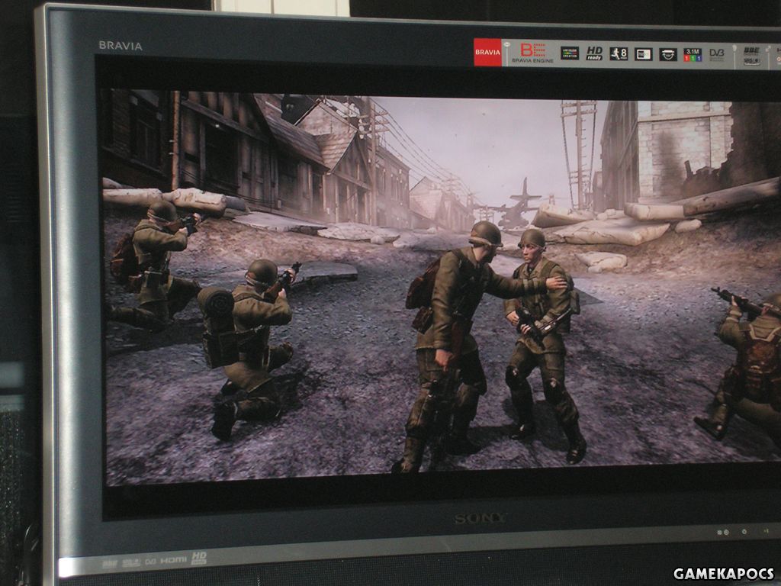781x586 pixels.
Task: Click the running figure 8 badge
Action: pos(619,54)
